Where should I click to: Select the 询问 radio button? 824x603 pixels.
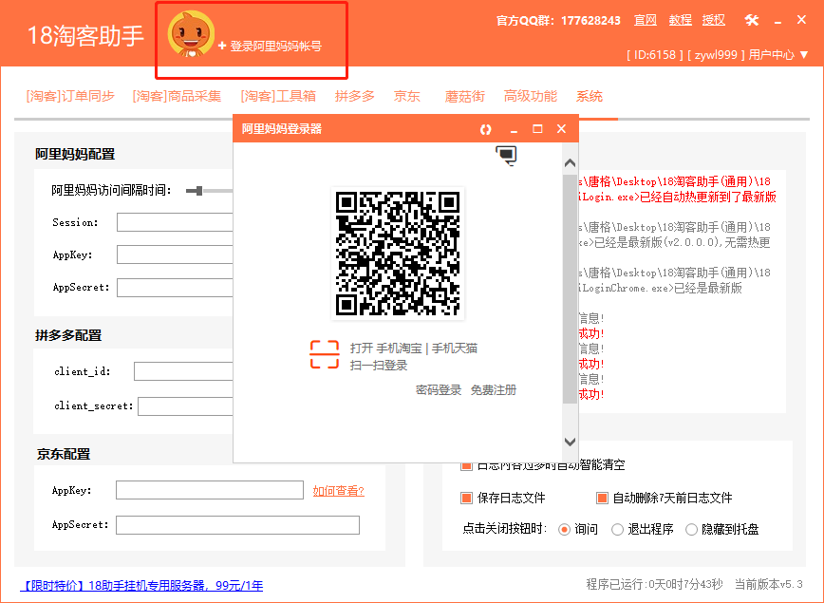coord(564,529)
